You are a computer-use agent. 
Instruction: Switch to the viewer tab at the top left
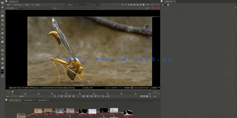click(12, 1)
